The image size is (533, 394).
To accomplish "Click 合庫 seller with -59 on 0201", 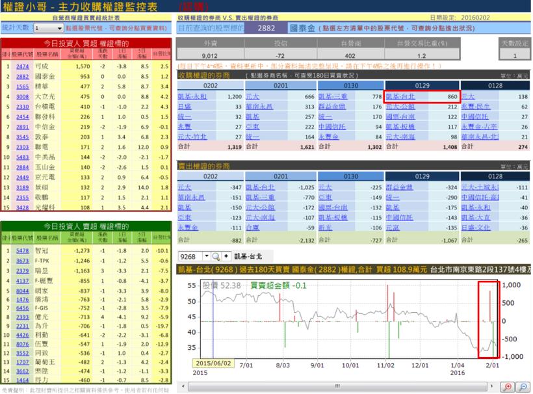I will (253, 228).
